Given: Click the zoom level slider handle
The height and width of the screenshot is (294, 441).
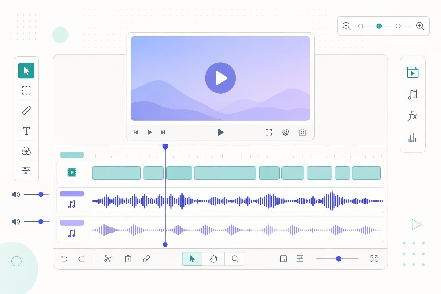Looking at the screenshot, I should 379,26.
